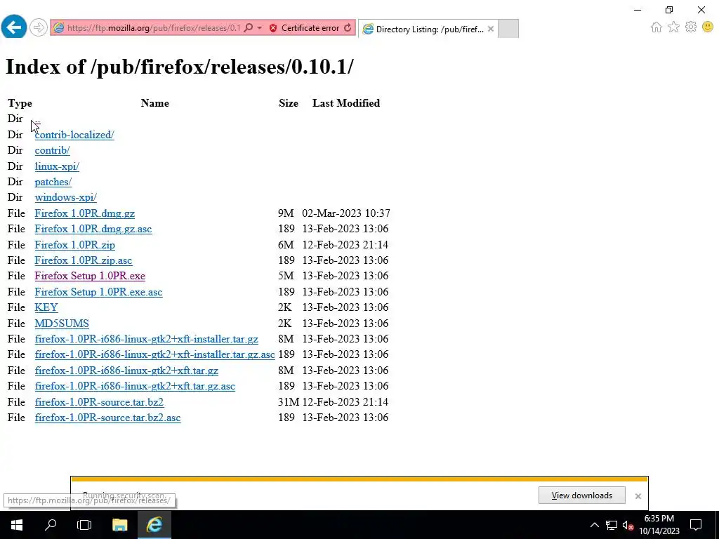Click the Last Modified column header

pos(346,103)
